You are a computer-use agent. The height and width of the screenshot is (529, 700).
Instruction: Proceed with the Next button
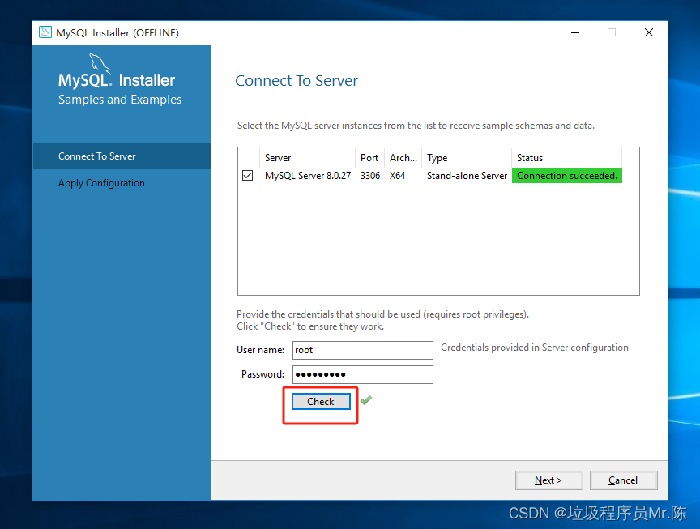tap(548, 480)
